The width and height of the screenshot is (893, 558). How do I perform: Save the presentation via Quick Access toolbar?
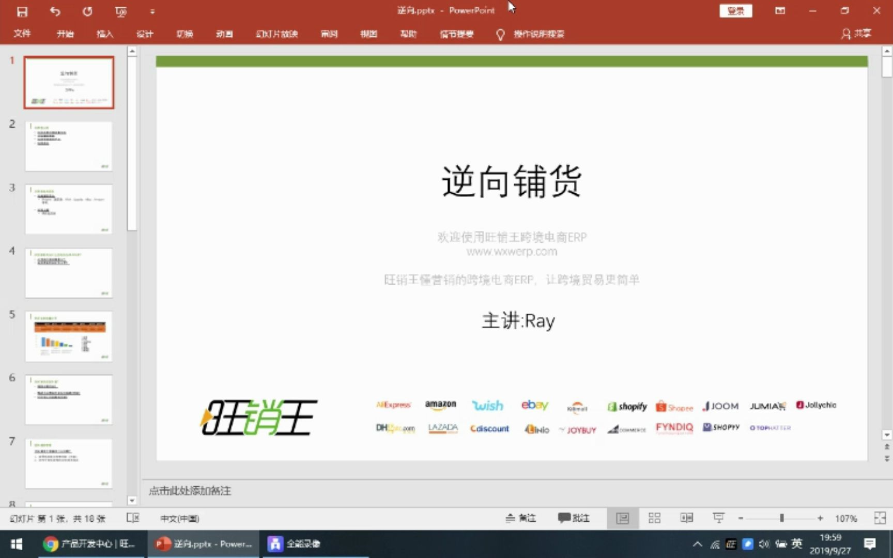(22, 11)
